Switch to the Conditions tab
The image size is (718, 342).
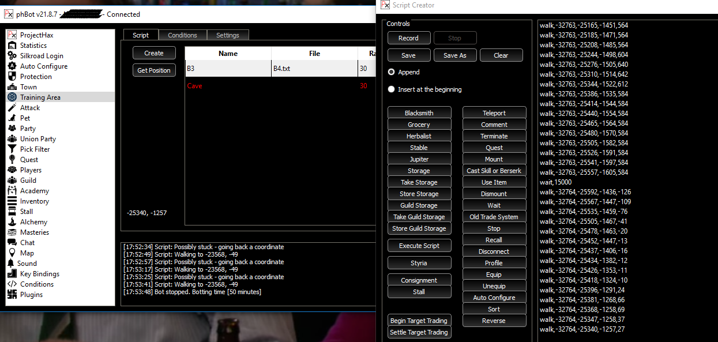(x=182, y=35)
